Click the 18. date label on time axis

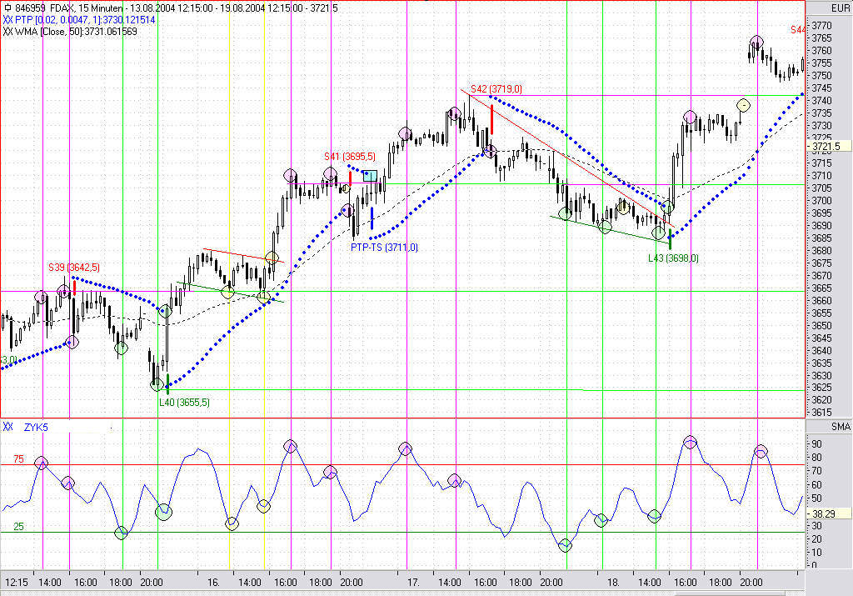coord(613,583)
